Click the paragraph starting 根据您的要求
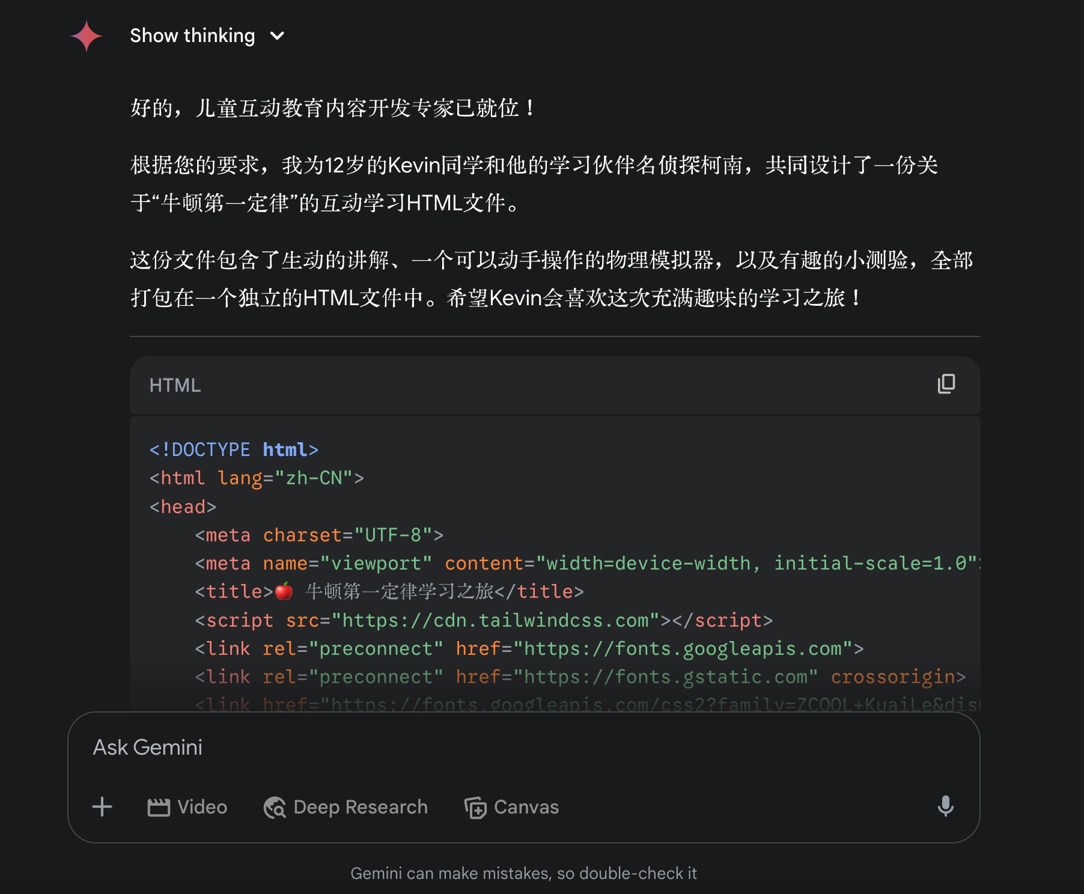This screenshot has height=894, width=1084. (534, 184)
